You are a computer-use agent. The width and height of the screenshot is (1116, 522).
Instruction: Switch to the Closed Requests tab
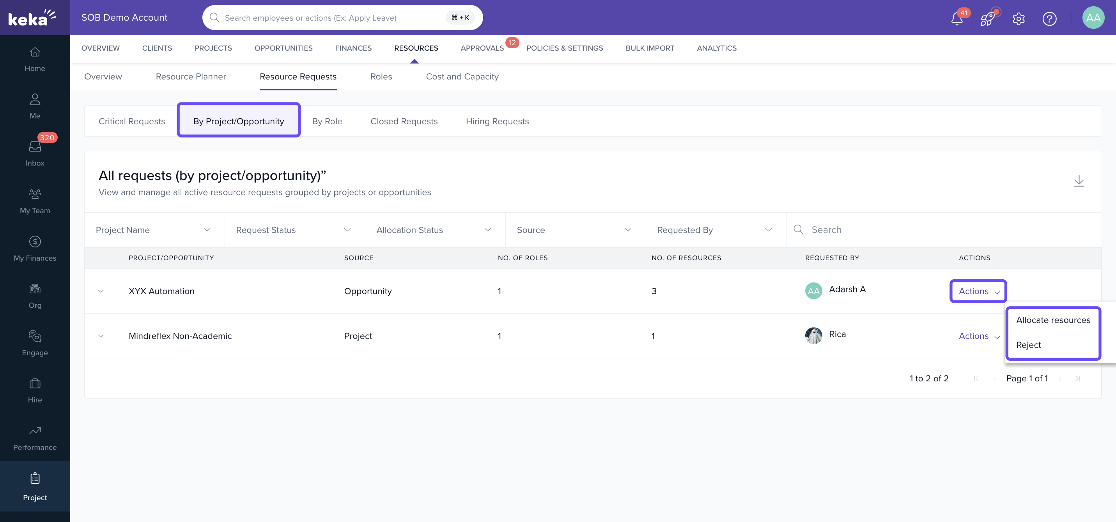404,121
